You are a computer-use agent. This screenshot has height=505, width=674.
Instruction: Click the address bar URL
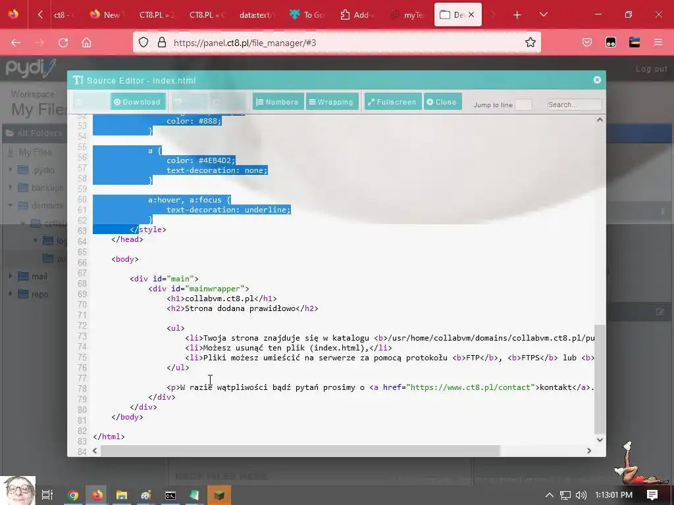[x=245, y=43]
